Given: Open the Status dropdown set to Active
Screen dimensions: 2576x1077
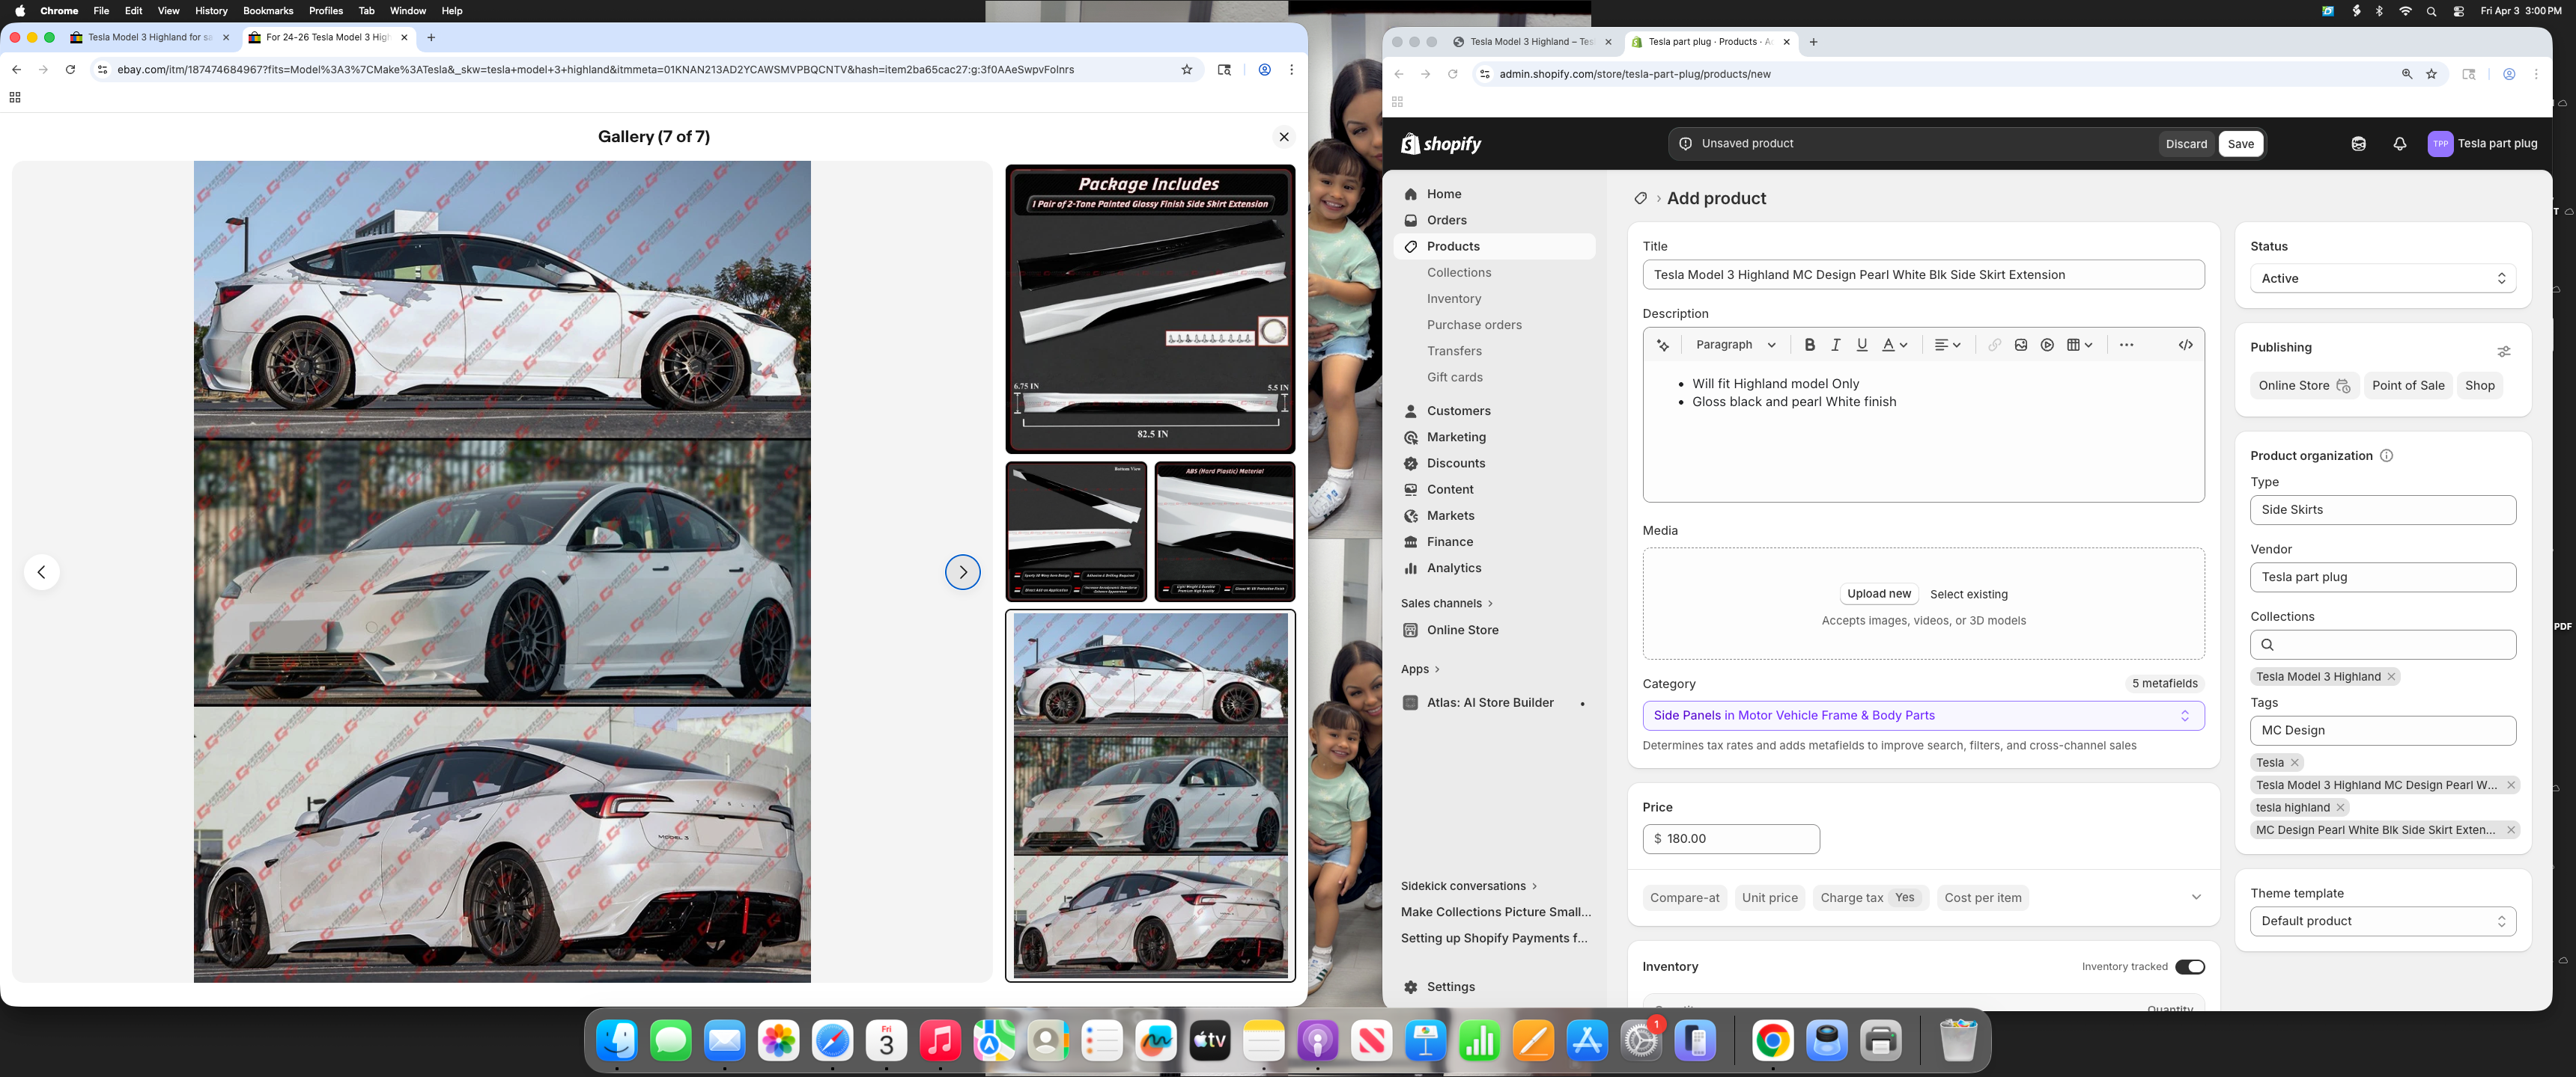Looking at the screenshot, I should pos(2383,279).
